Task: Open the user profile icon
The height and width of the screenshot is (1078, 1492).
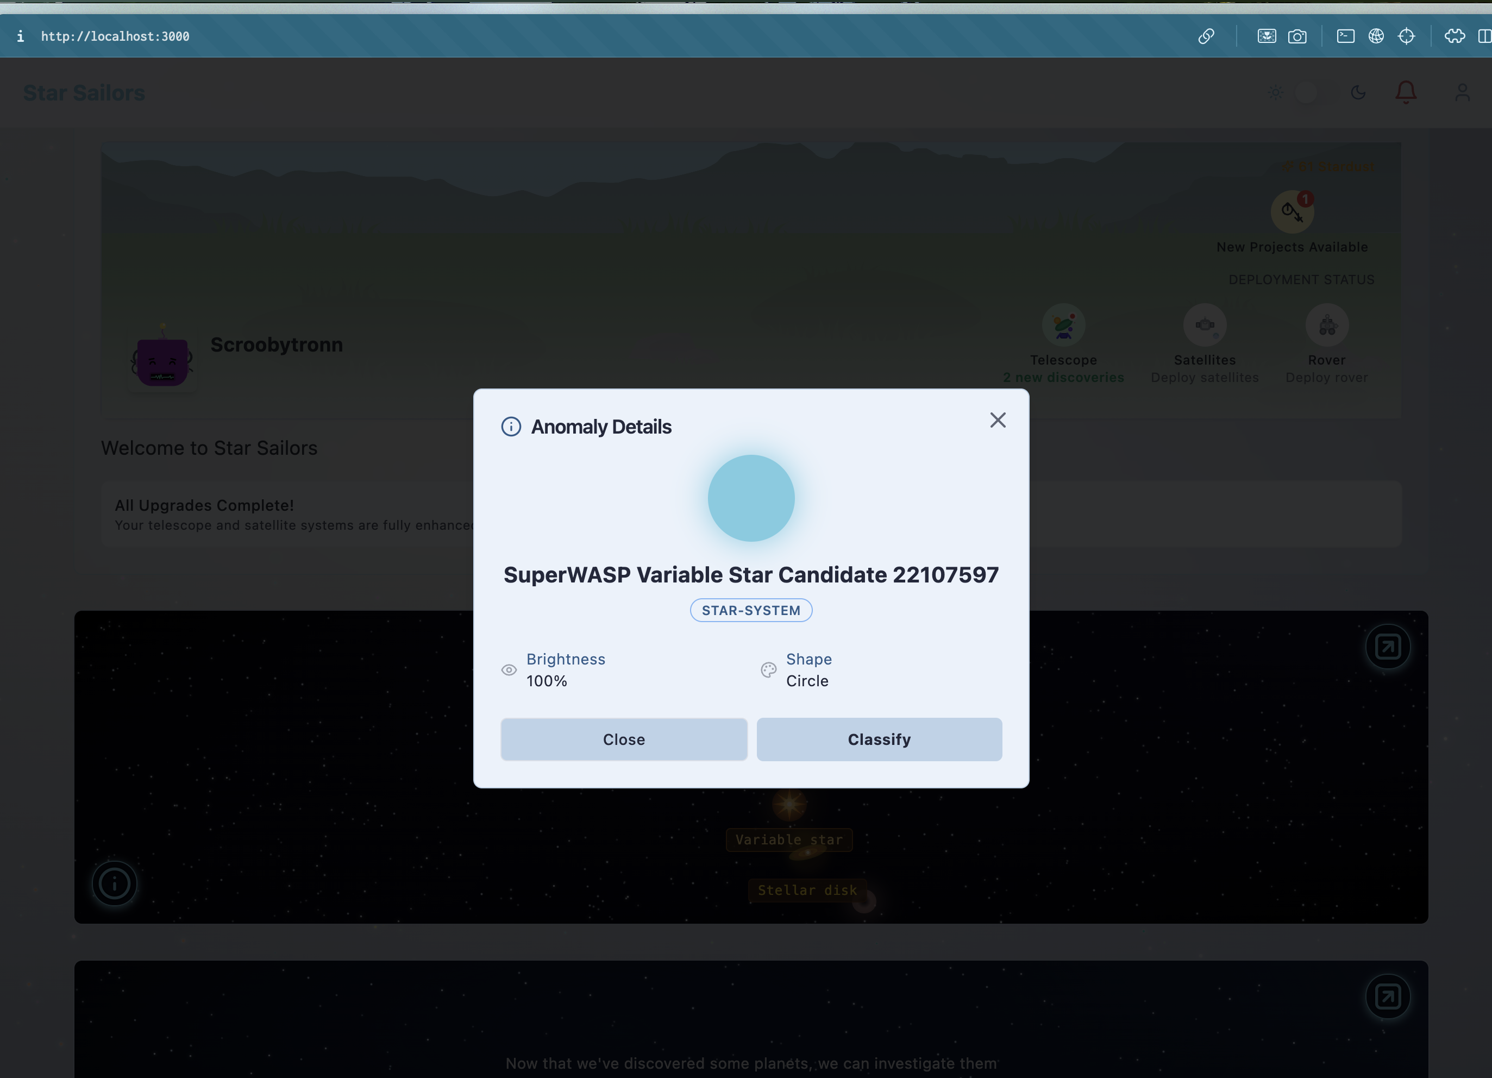Action: pyautogui.click(x=1462, y=92)
